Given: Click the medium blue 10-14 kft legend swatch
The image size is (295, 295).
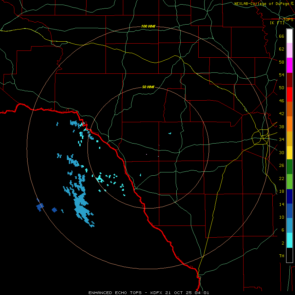Looking at the screenshot, I should pos(289,211).
